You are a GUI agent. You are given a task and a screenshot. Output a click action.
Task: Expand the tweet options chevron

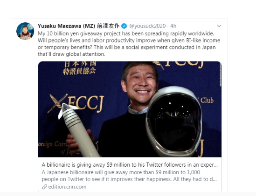click(219, 26)
